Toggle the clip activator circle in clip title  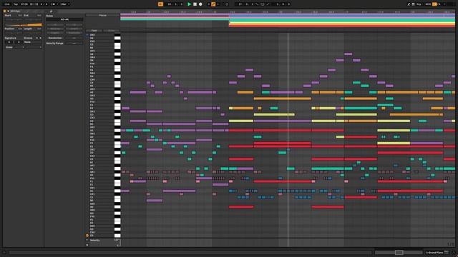pos(5,11)
